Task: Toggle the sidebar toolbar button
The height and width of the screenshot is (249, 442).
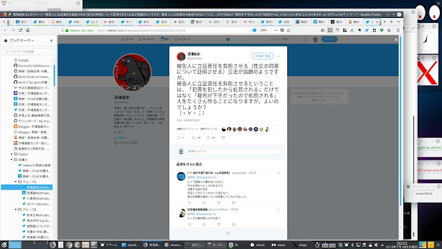Action: click(x=330, y=30)
